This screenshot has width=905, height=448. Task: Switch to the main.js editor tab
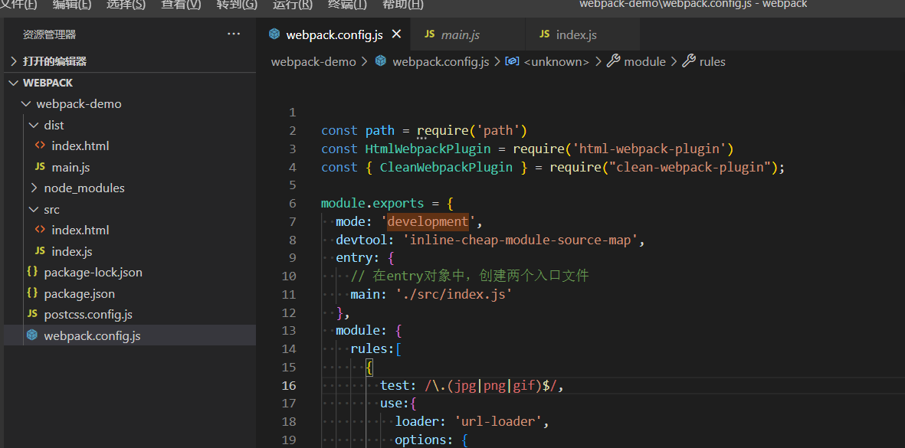468,34
